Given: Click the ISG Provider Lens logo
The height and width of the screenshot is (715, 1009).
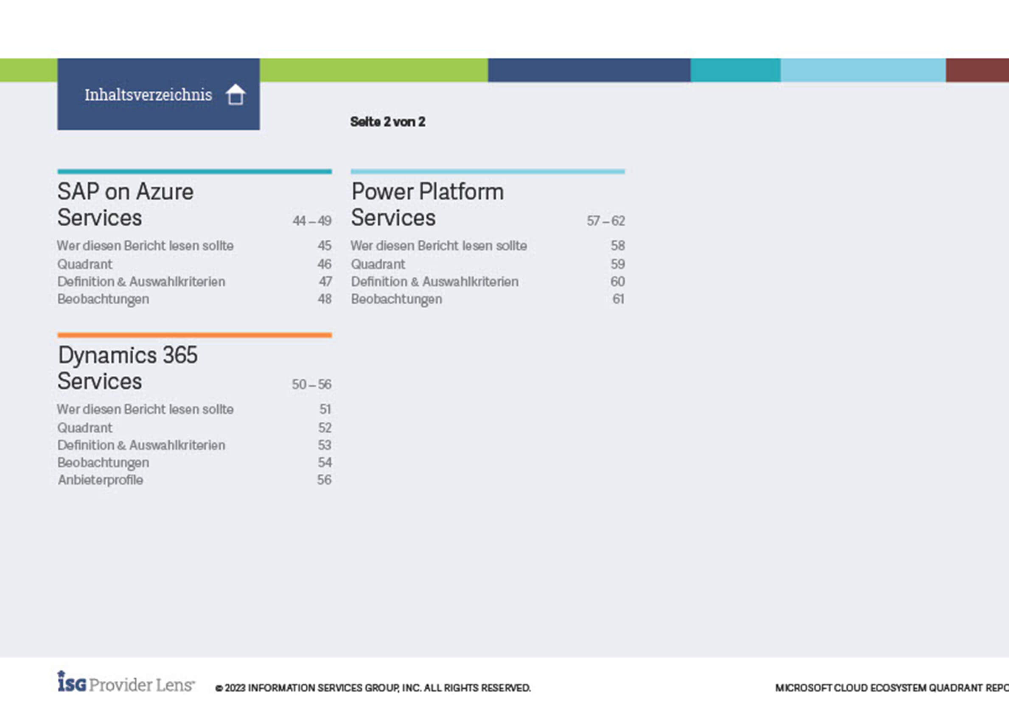Looking at the screenshot, I should click(x=126, y=682).
